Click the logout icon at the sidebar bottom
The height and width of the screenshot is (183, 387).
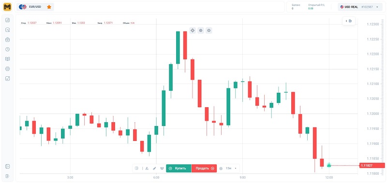click(7, 176)
